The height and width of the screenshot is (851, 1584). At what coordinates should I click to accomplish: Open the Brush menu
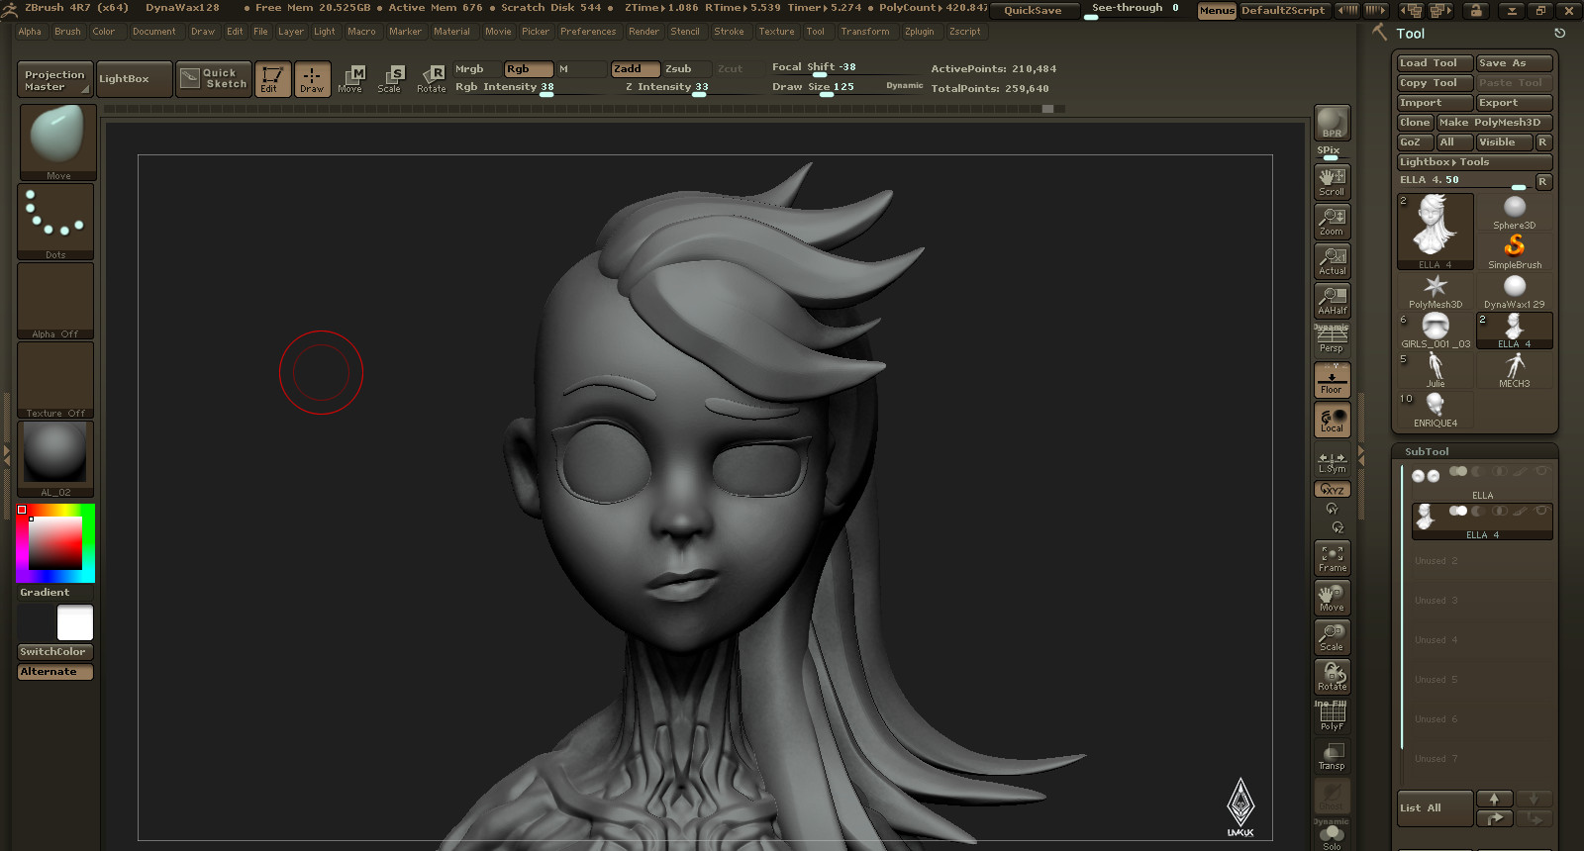[67, 32]
